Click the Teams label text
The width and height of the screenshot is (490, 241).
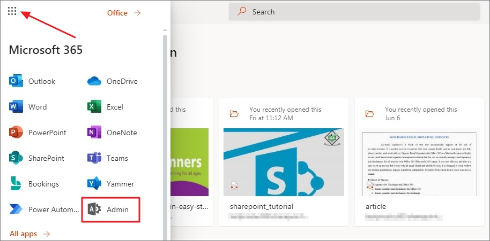pyautogui.click(x=117, y=158)
